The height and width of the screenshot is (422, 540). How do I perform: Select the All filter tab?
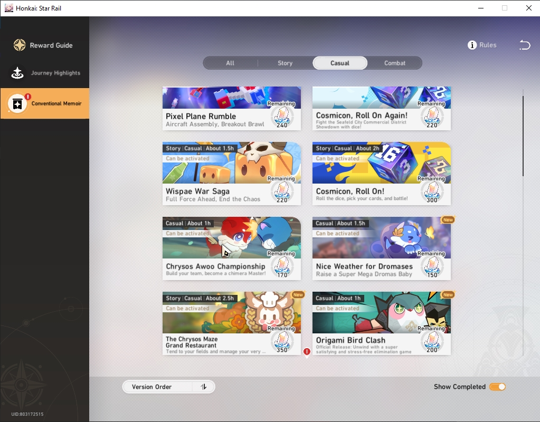tap(230, 63)
